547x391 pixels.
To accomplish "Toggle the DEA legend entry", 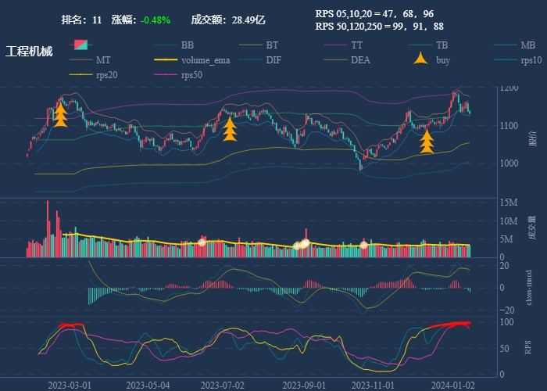I will point(347,60).
